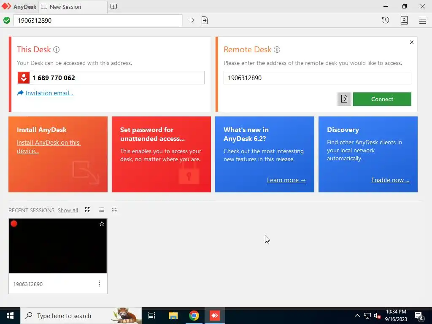Click the taskbar search box
This screenshot has height=324, width=432.
coord(81,316)
